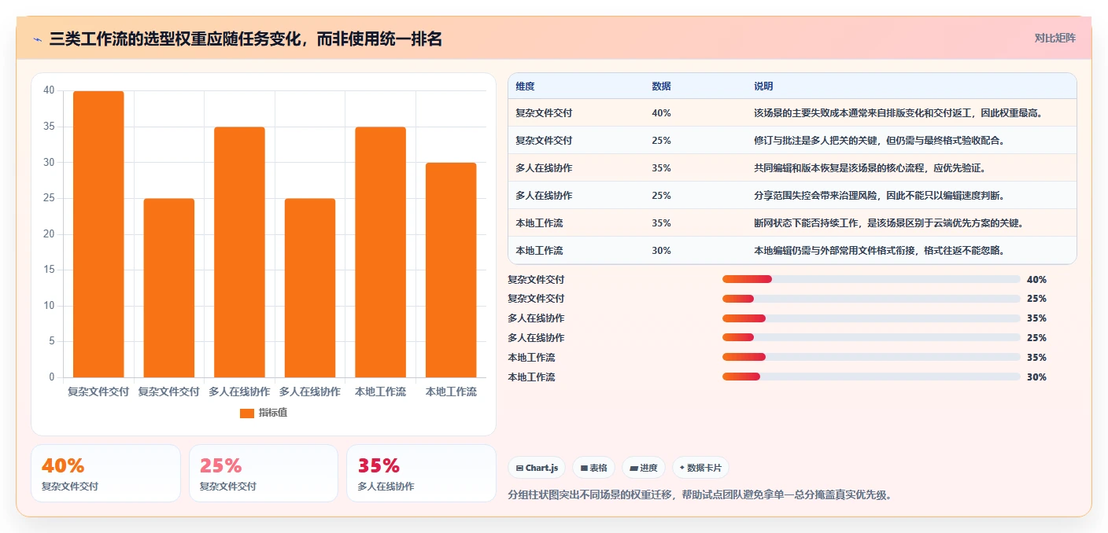Click the caption starting 分组柱状图突出不同场景

tap(700, 495)
